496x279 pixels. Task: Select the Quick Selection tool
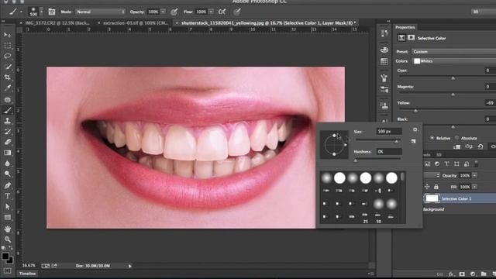(8, 67)
